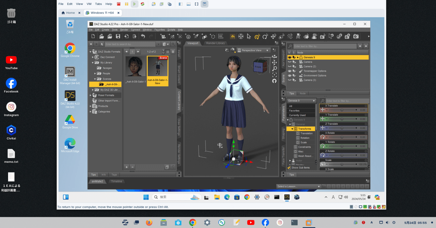Select the Scale tool in the toolbar

[x=281, y=36]
